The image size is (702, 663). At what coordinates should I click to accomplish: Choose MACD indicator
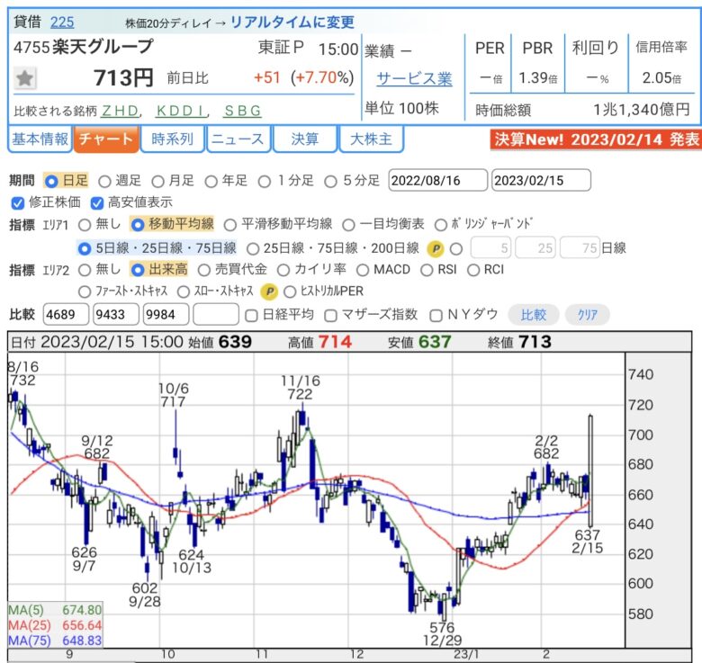coord(363,270)
